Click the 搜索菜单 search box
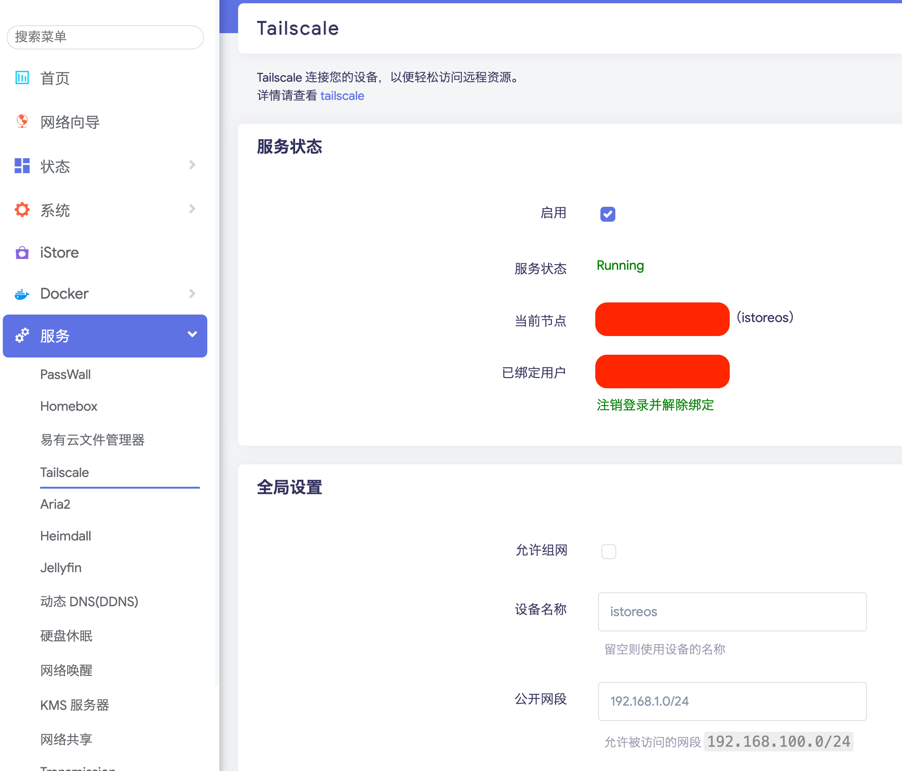 (105, 37)
